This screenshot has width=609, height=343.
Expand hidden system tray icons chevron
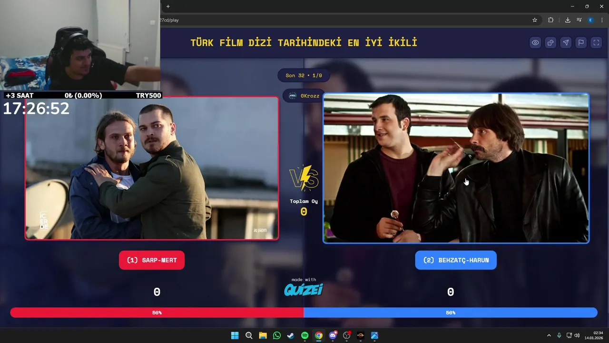(549, 335)
